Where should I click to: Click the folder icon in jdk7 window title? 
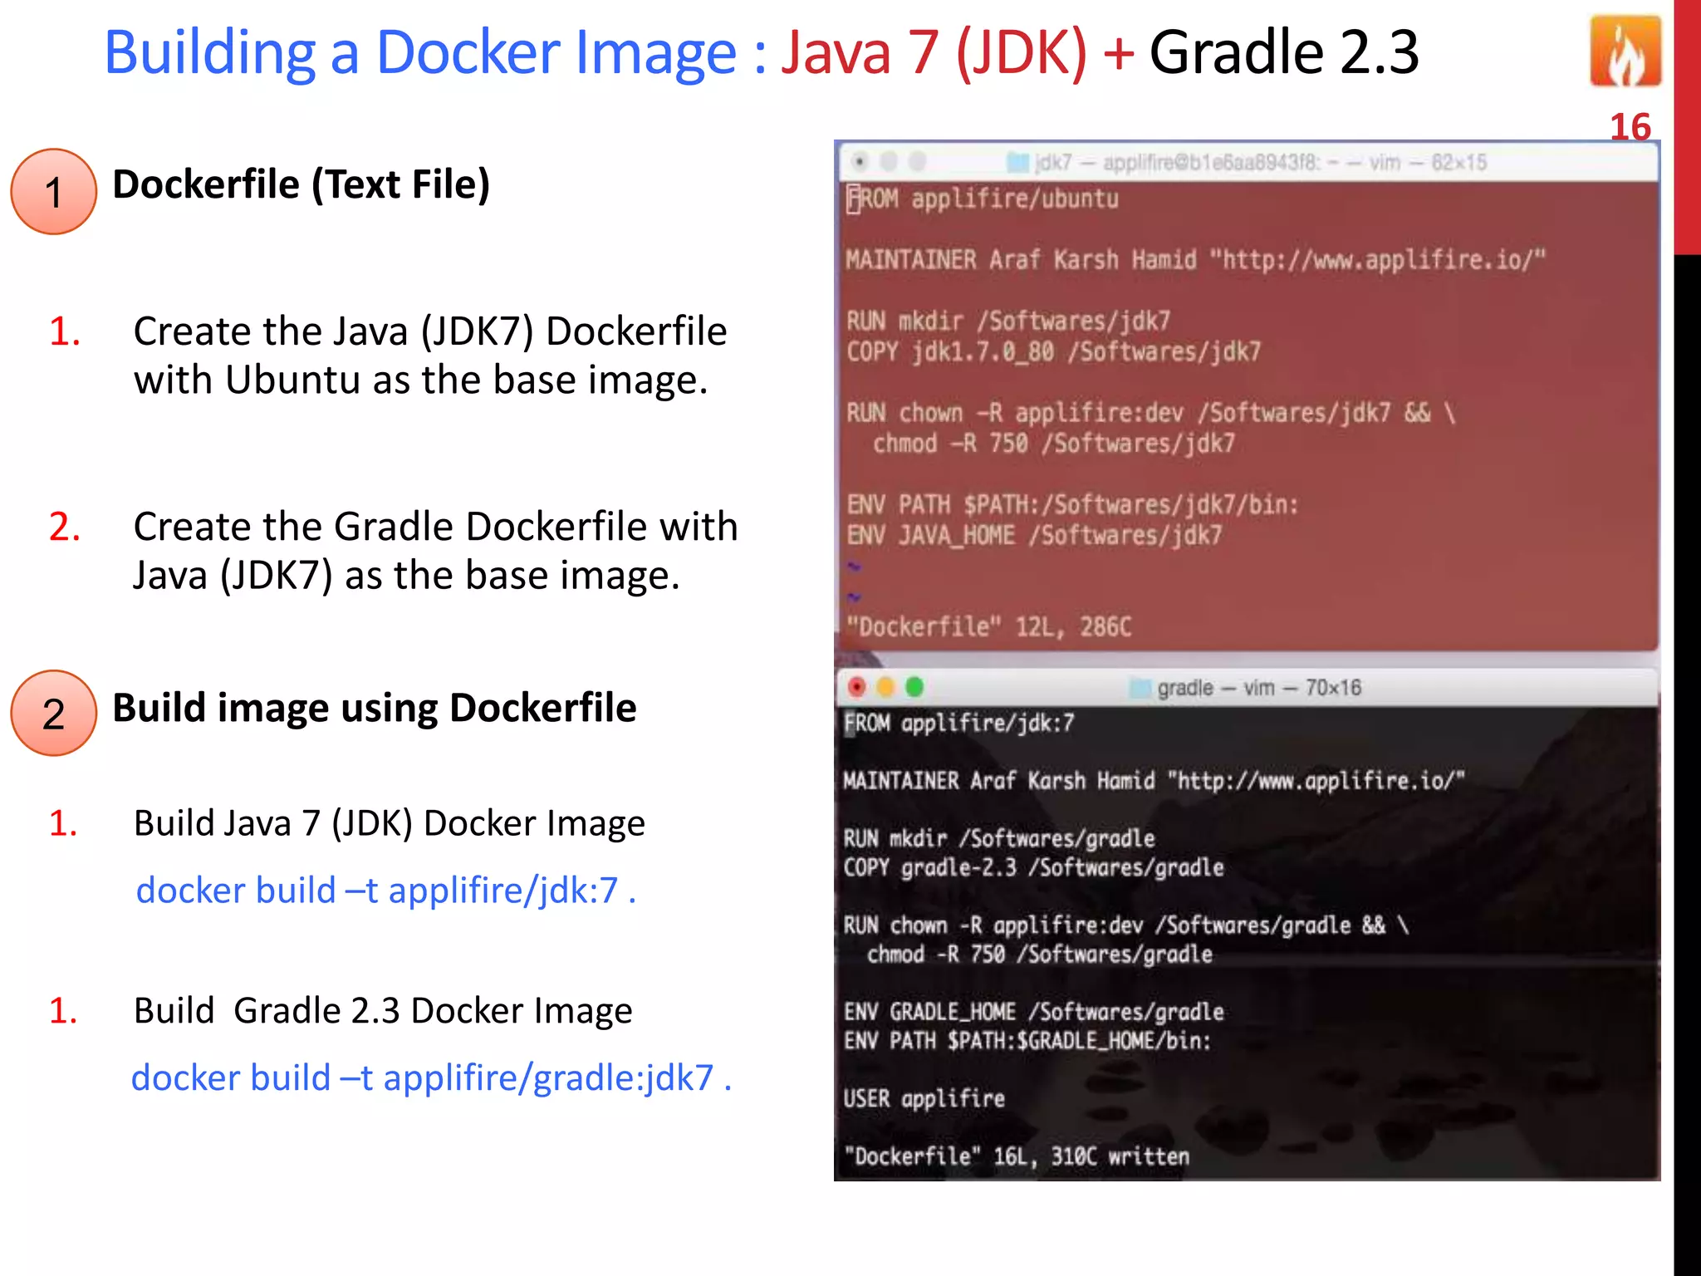[x=1017, y=162]
